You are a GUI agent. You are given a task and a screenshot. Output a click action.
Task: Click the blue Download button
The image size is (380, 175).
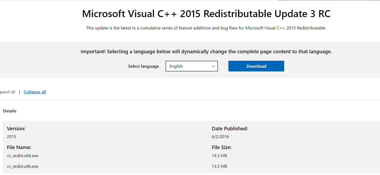tap(256, 66)
